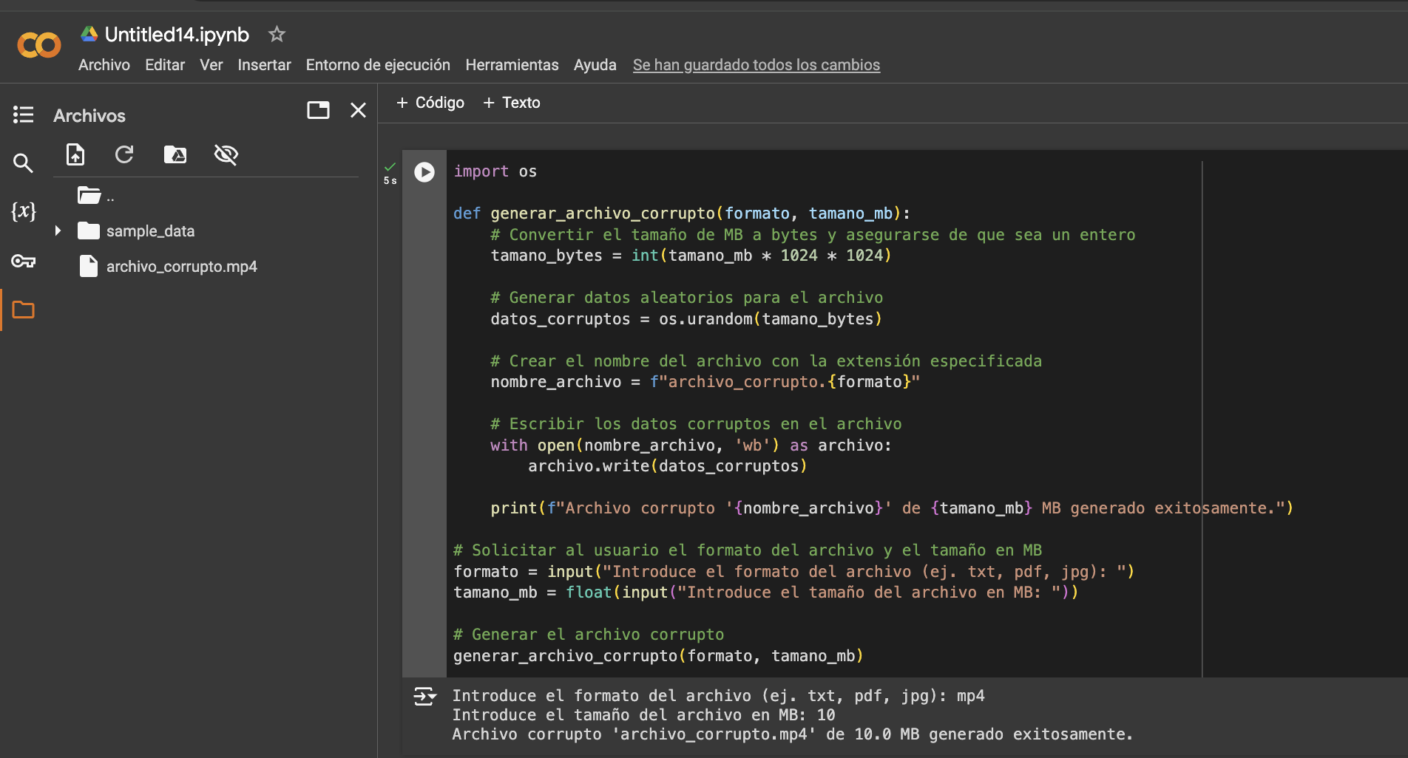The height and width of the screenshot is (758, 1408).
Task: Refresh the file browser listing
Action: [124, 154]
